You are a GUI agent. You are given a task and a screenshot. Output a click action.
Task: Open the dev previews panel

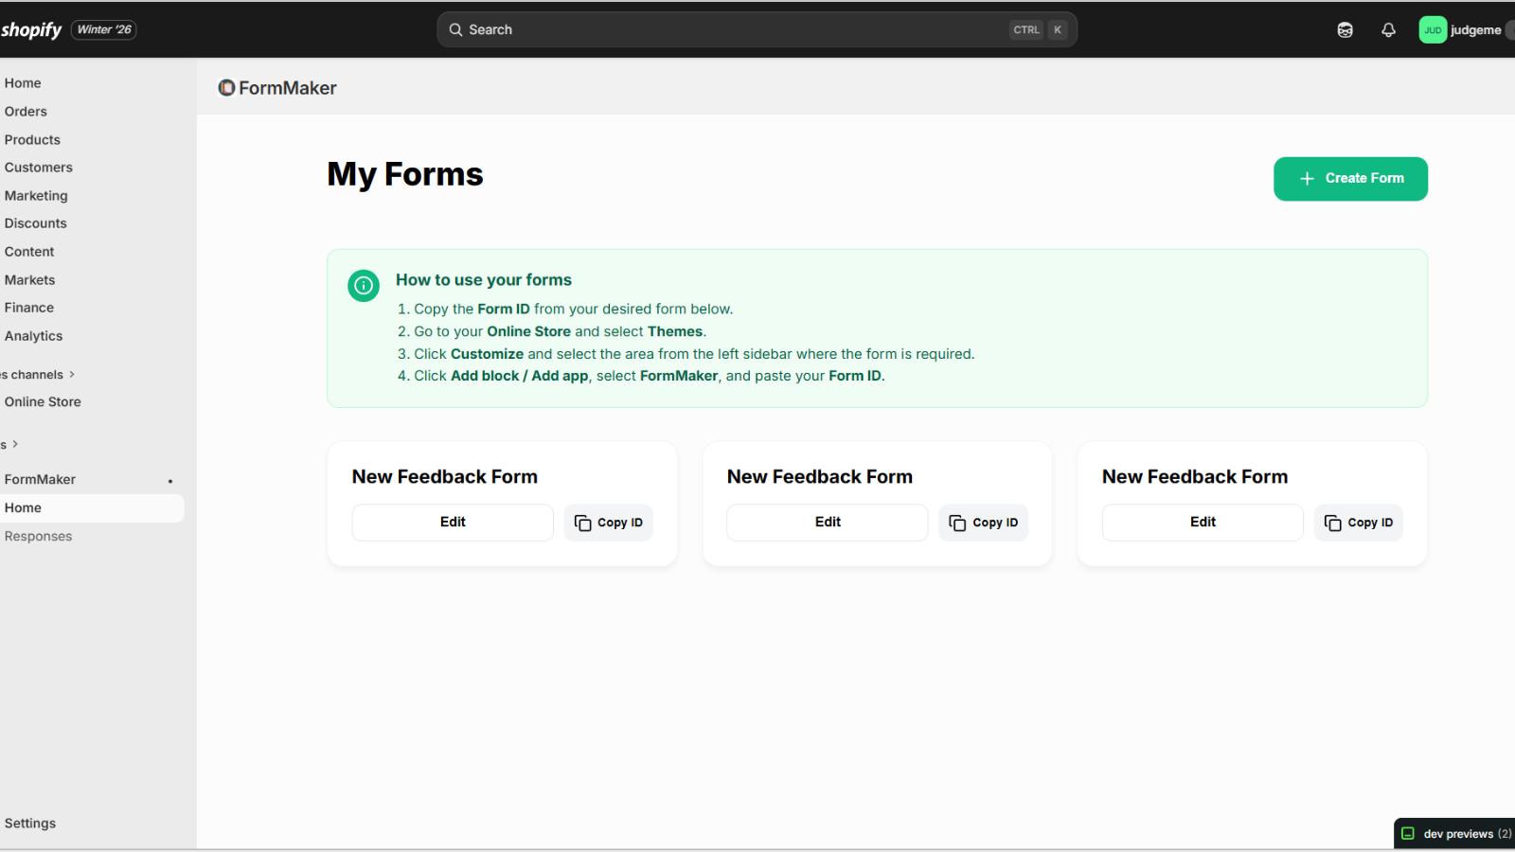[x=1455, y=834]
